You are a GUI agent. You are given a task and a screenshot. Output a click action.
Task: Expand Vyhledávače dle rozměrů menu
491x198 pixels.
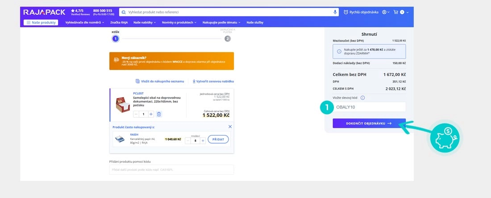(x=84, y=22)
